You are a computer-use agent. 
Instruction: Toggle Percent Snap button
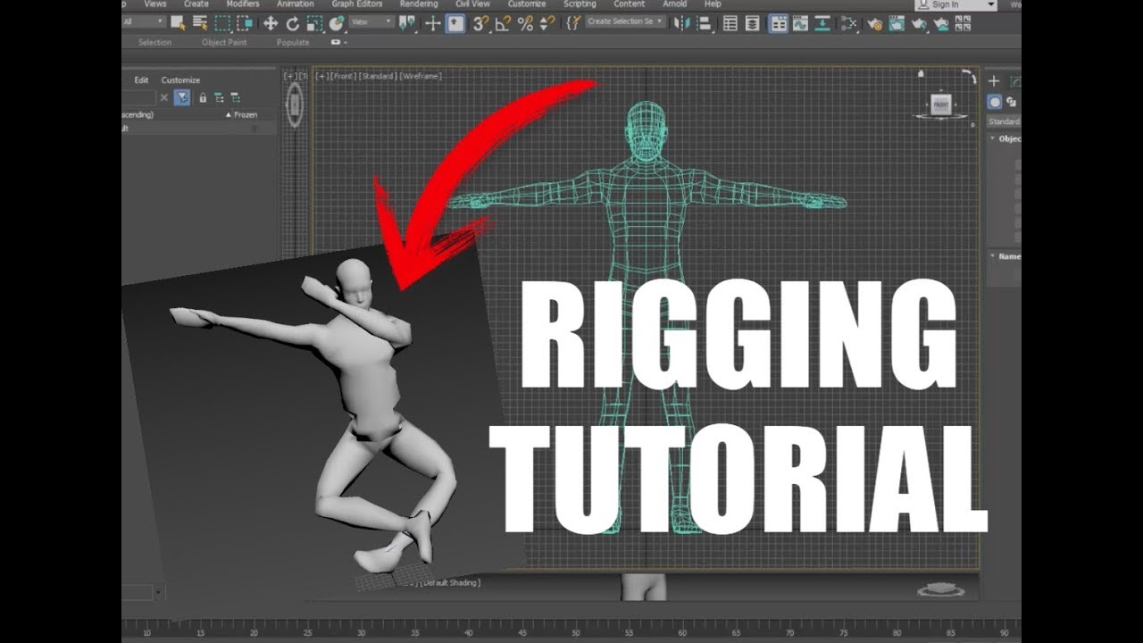pyautogui.click(x=525, y=23)
